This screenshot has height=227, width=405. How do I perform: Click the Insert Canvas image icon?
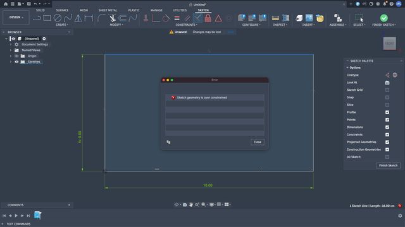point(309,18)
